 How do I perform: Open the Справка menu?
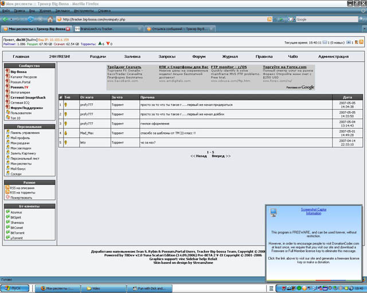(x=104, y=11)
